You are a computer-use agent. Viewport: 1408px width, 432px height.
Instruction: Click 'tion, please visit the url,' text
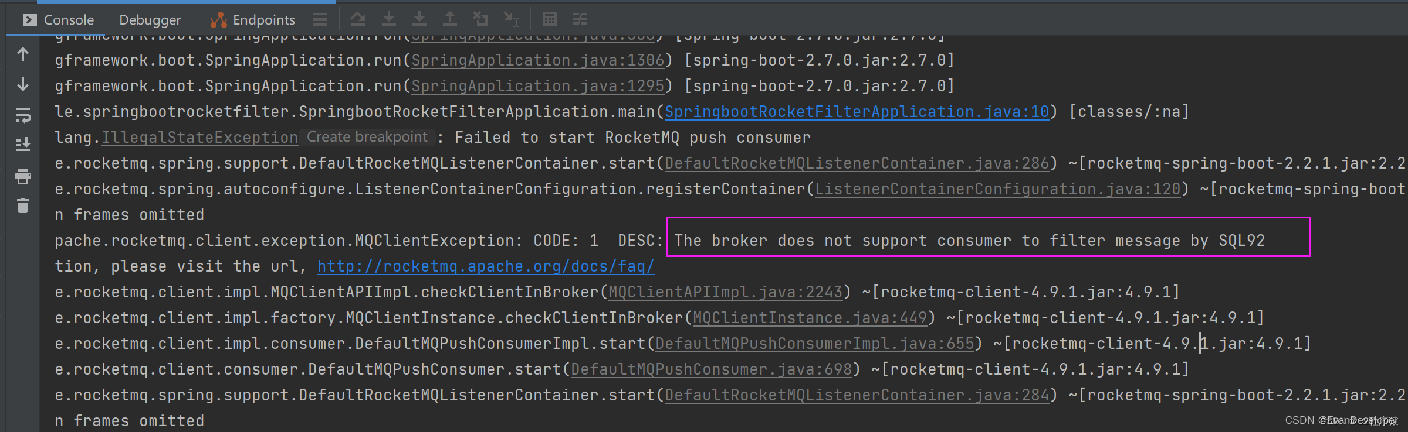181,266
